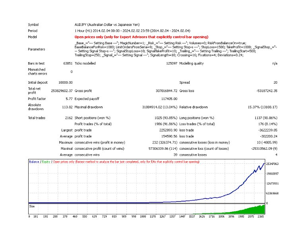Select the Ticks modelled value 125097
307x239 pixels.
(168, 63)
